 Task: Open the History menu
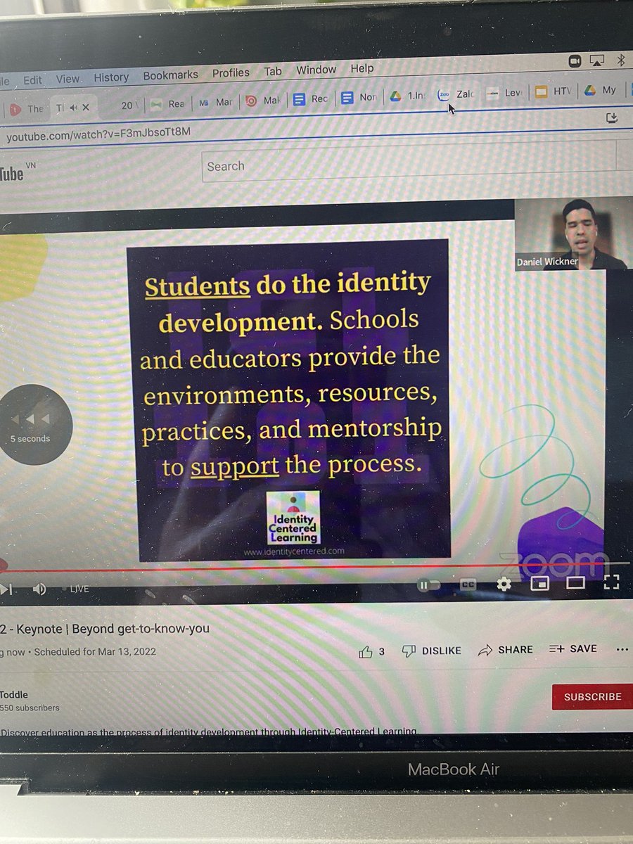click(111, 77)
